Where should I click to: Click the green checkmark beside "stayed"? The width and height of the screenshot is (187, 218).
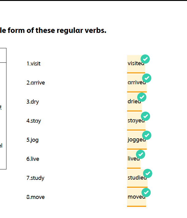pos(145,116)
